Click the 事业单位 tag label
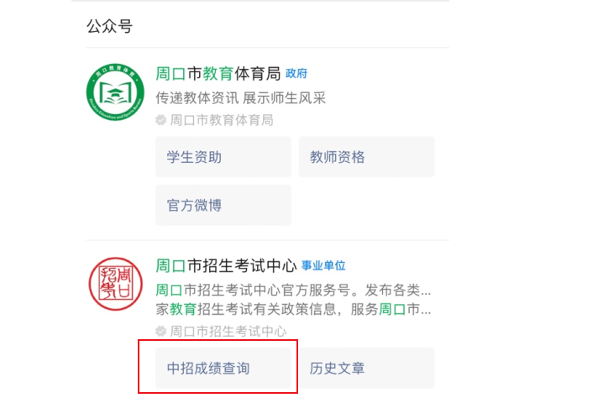The image size is (603, 403). (323, 266)
